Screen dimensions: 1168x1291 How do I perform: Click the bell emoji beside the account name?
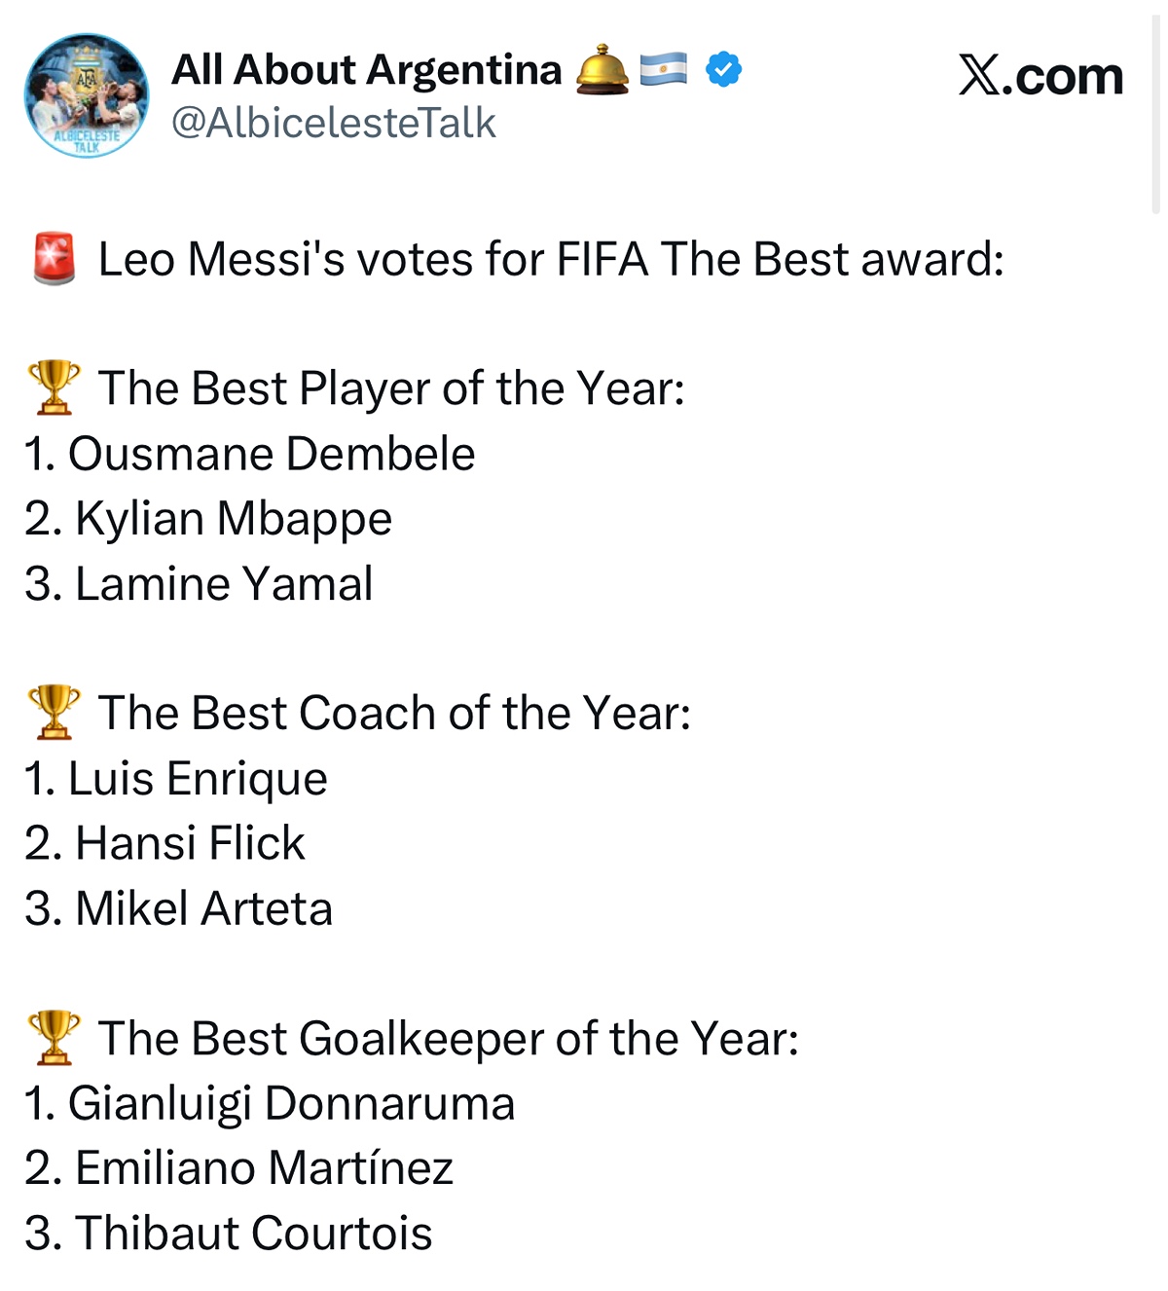pos(602,70)
